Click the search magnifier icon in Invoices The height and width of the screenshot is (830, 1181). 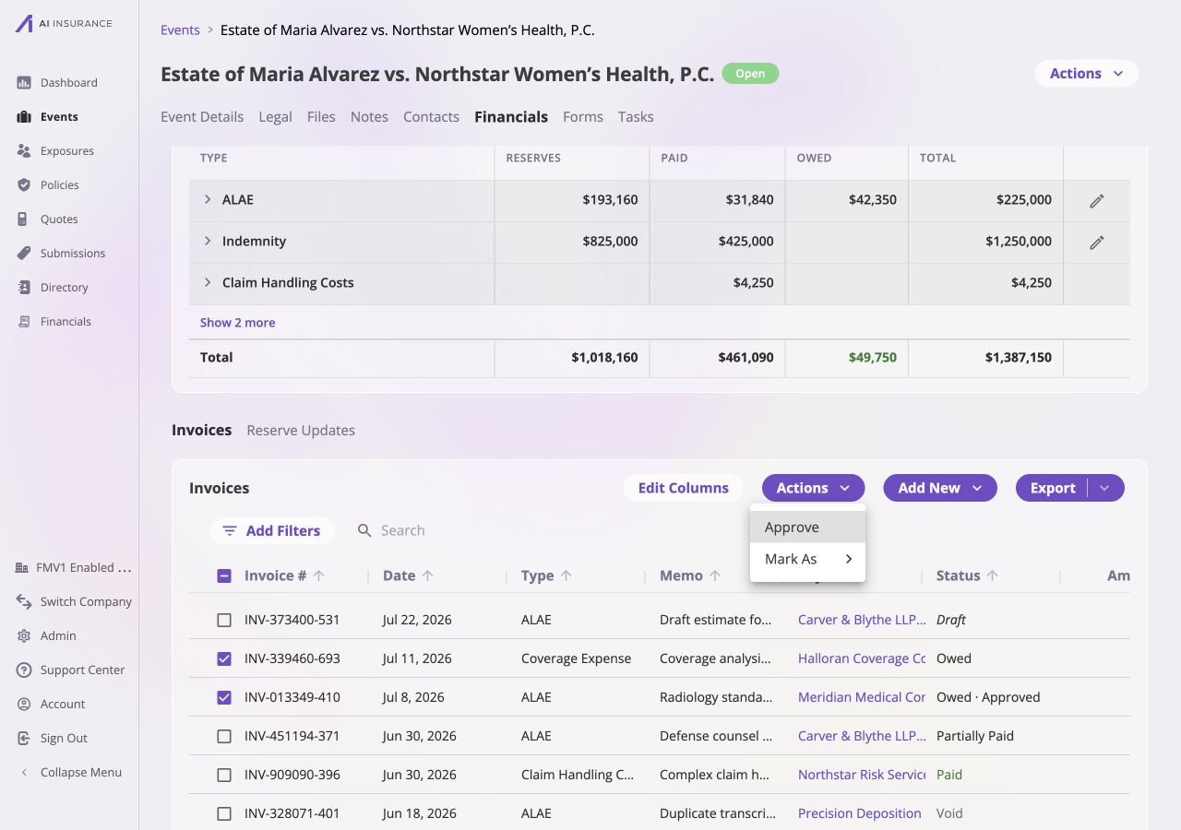pos(364,531)
